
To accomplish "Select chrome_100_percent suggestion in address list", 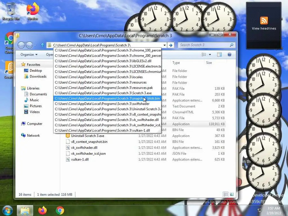I will [x=107, y=50].
